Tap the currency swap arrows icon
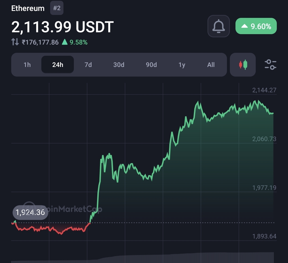288x263 pixels. 15,42
